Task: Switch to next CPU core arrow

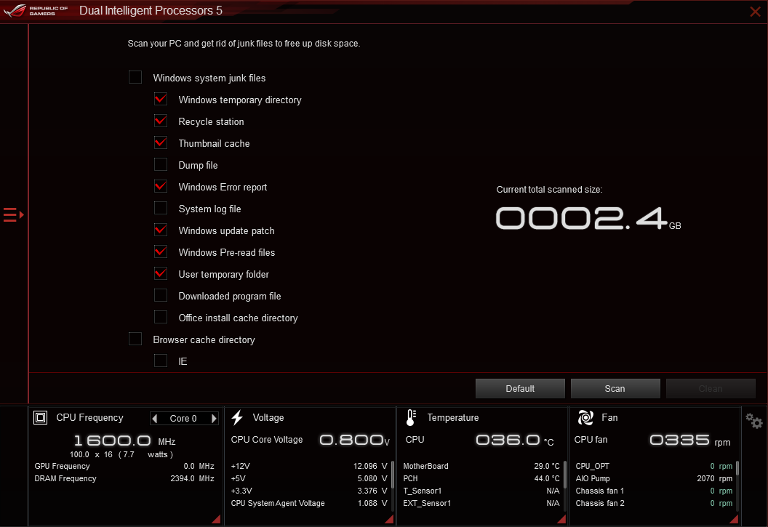Action: coord(214,419)
